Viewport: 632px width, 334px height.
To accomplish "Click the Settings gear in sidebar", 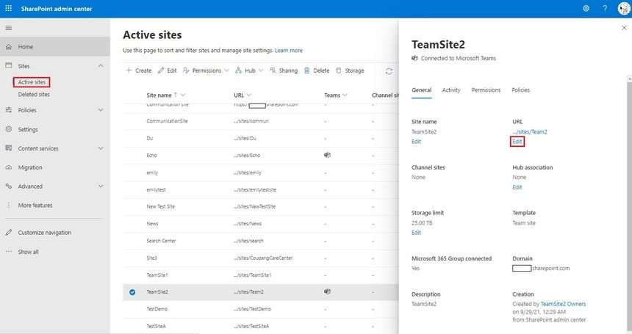I will point(9,129).
